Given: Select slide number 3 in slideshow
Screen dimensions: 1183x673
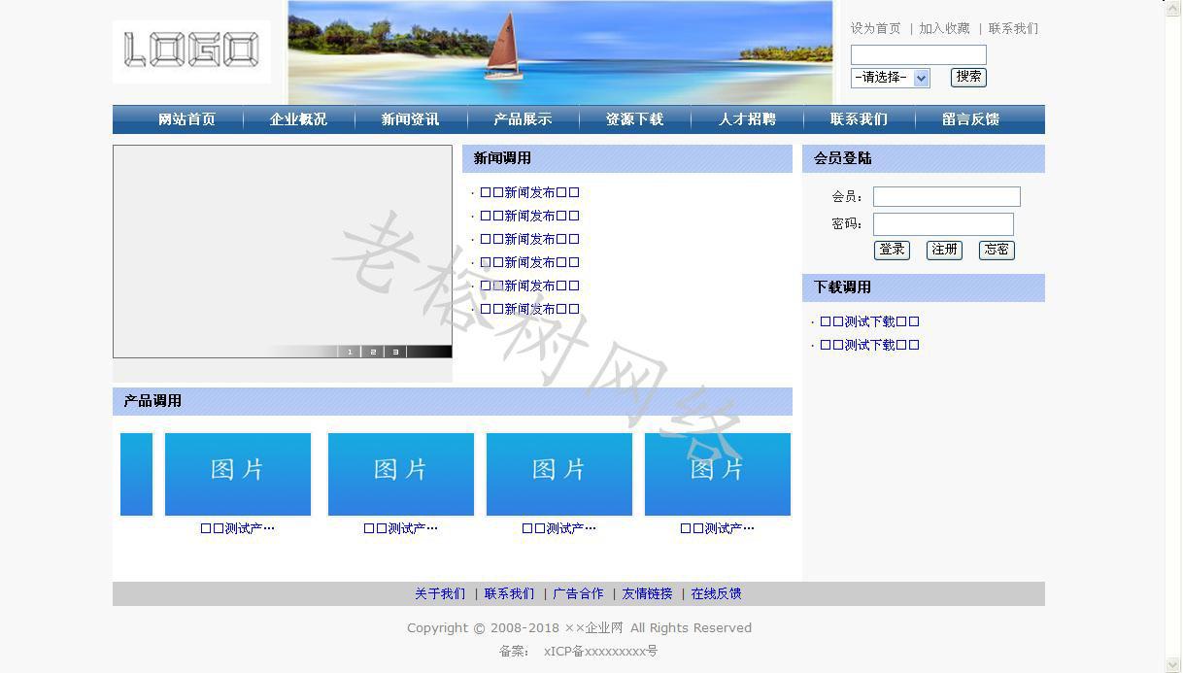Looking at the screenshot, I should coord(395,352).
